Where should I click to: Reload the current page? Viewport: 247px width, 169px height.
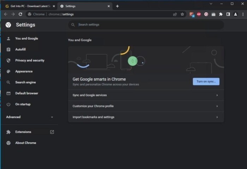(x=20, y=14)
